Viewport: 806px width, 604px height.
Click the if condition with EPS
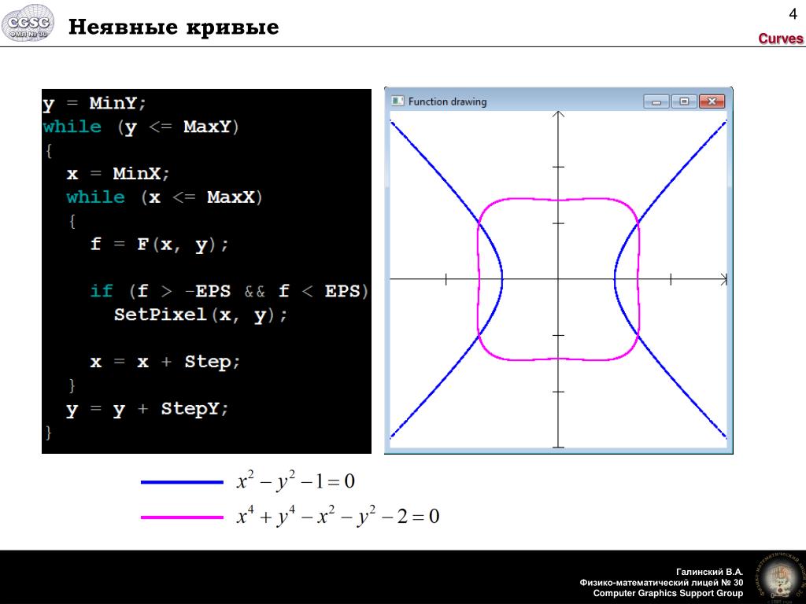tap(229, 291)
